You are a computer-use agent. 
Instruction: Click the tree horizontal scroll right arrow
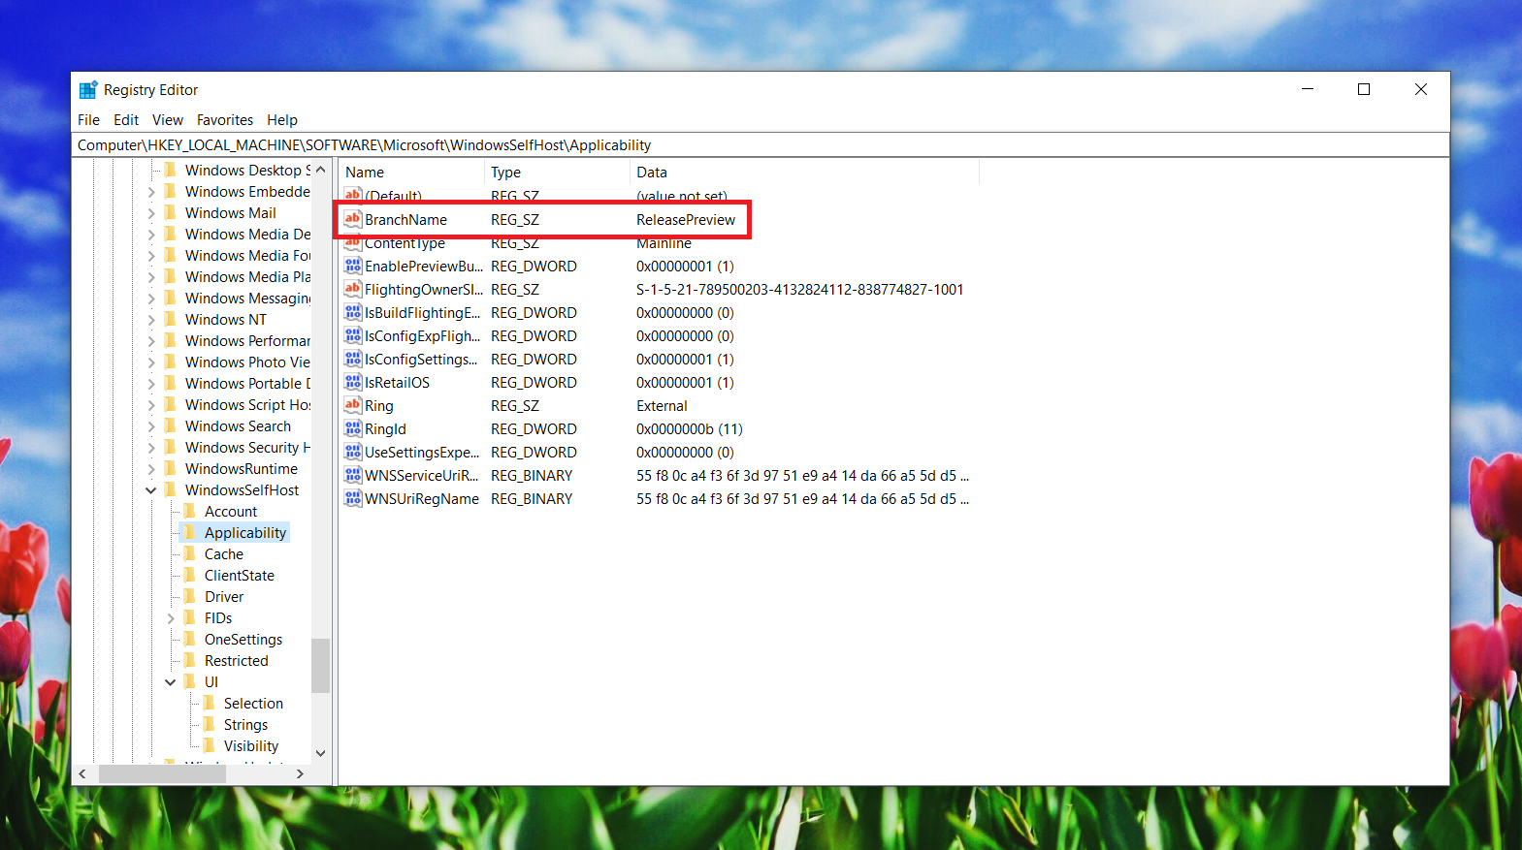pos(300,773)
